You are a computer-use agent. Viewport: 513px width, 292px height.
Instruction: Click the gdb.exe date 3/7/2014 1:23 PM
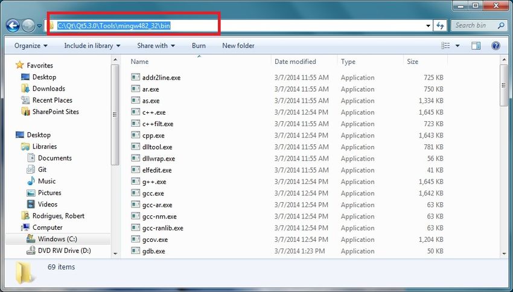pyautogui.click(x=299, y=251)
